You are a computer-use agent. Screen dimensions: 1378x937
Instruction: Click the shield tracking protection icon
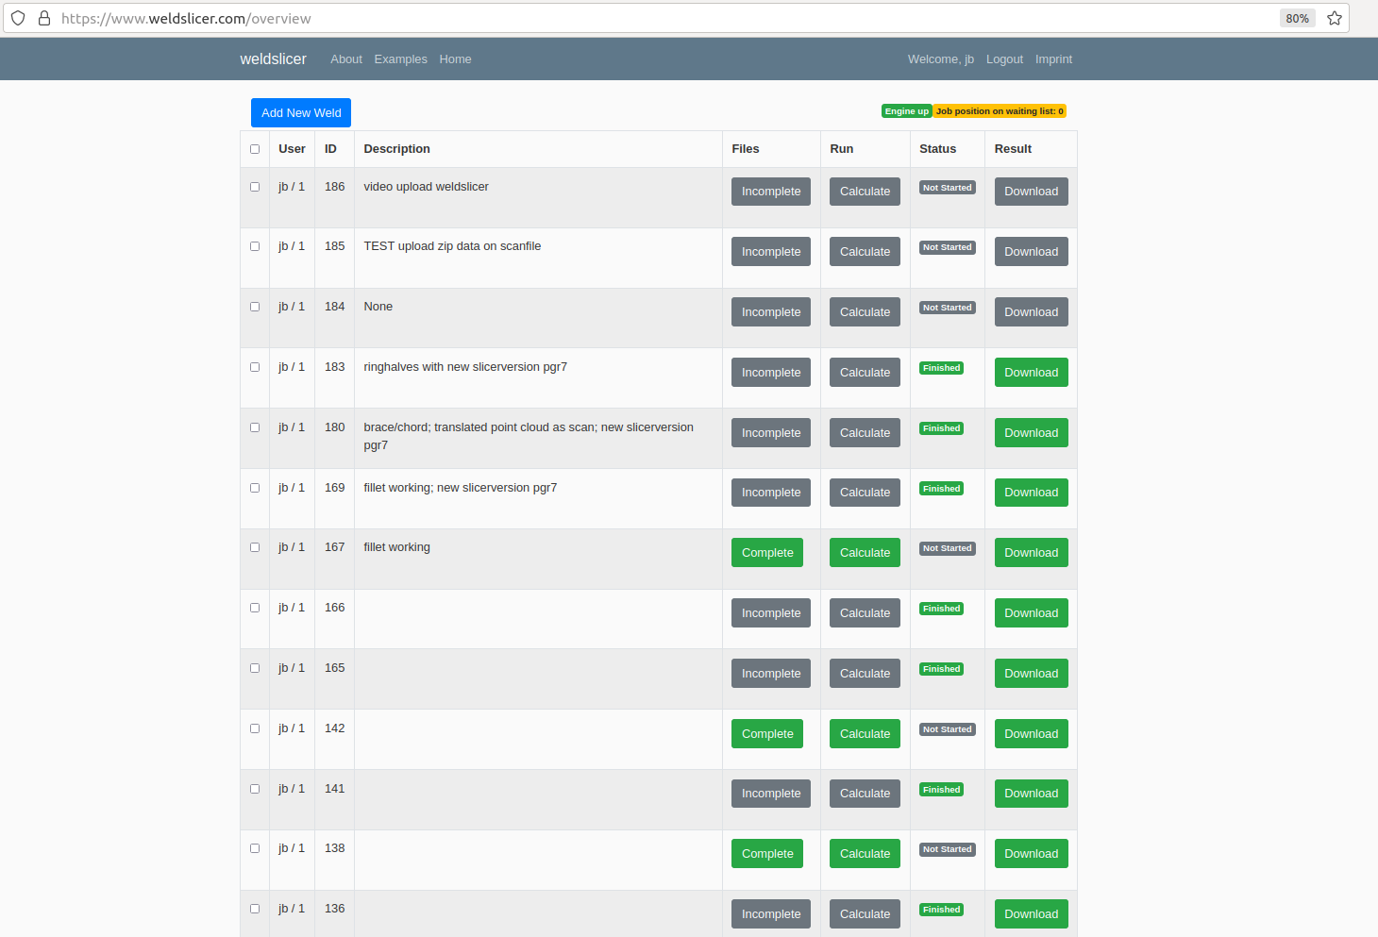(x=18, y=18)
